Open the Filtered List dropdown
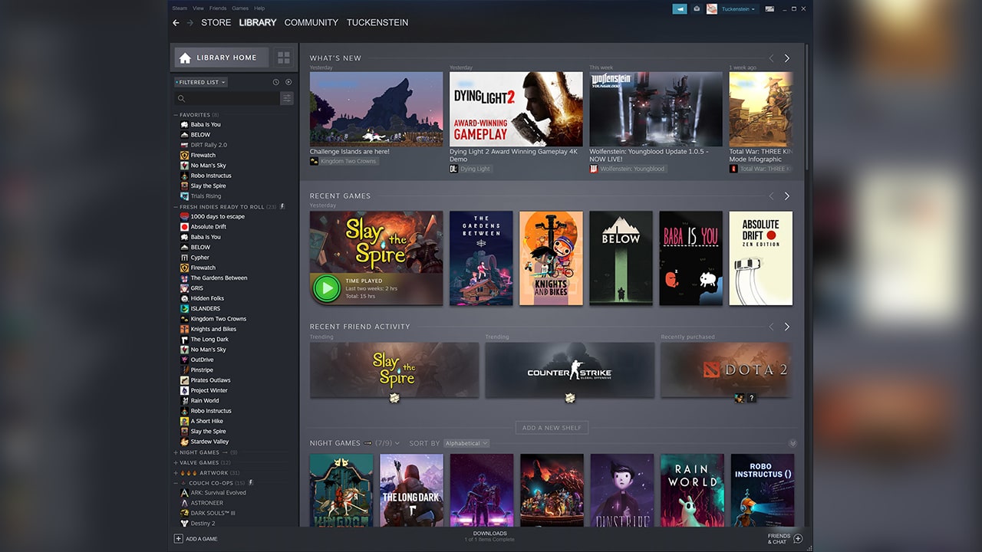 point(200,82)
